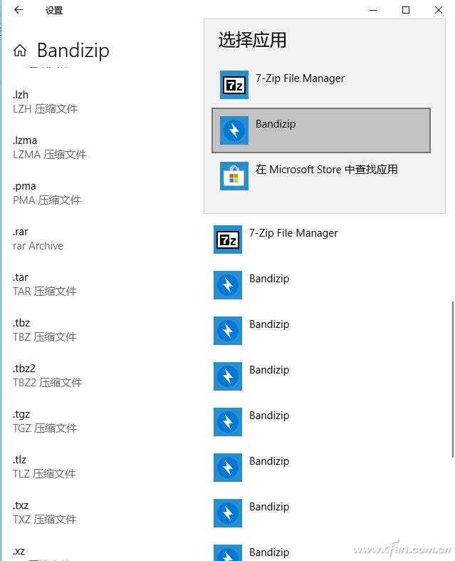
Task: Go back using the arrow icon
Action: [19, 10]
